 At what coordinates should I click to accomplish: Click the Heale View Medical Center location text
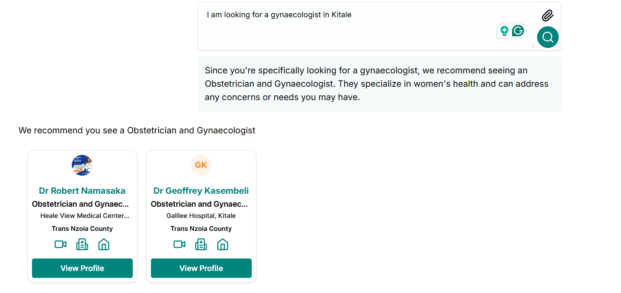click(x=85, y=216)
